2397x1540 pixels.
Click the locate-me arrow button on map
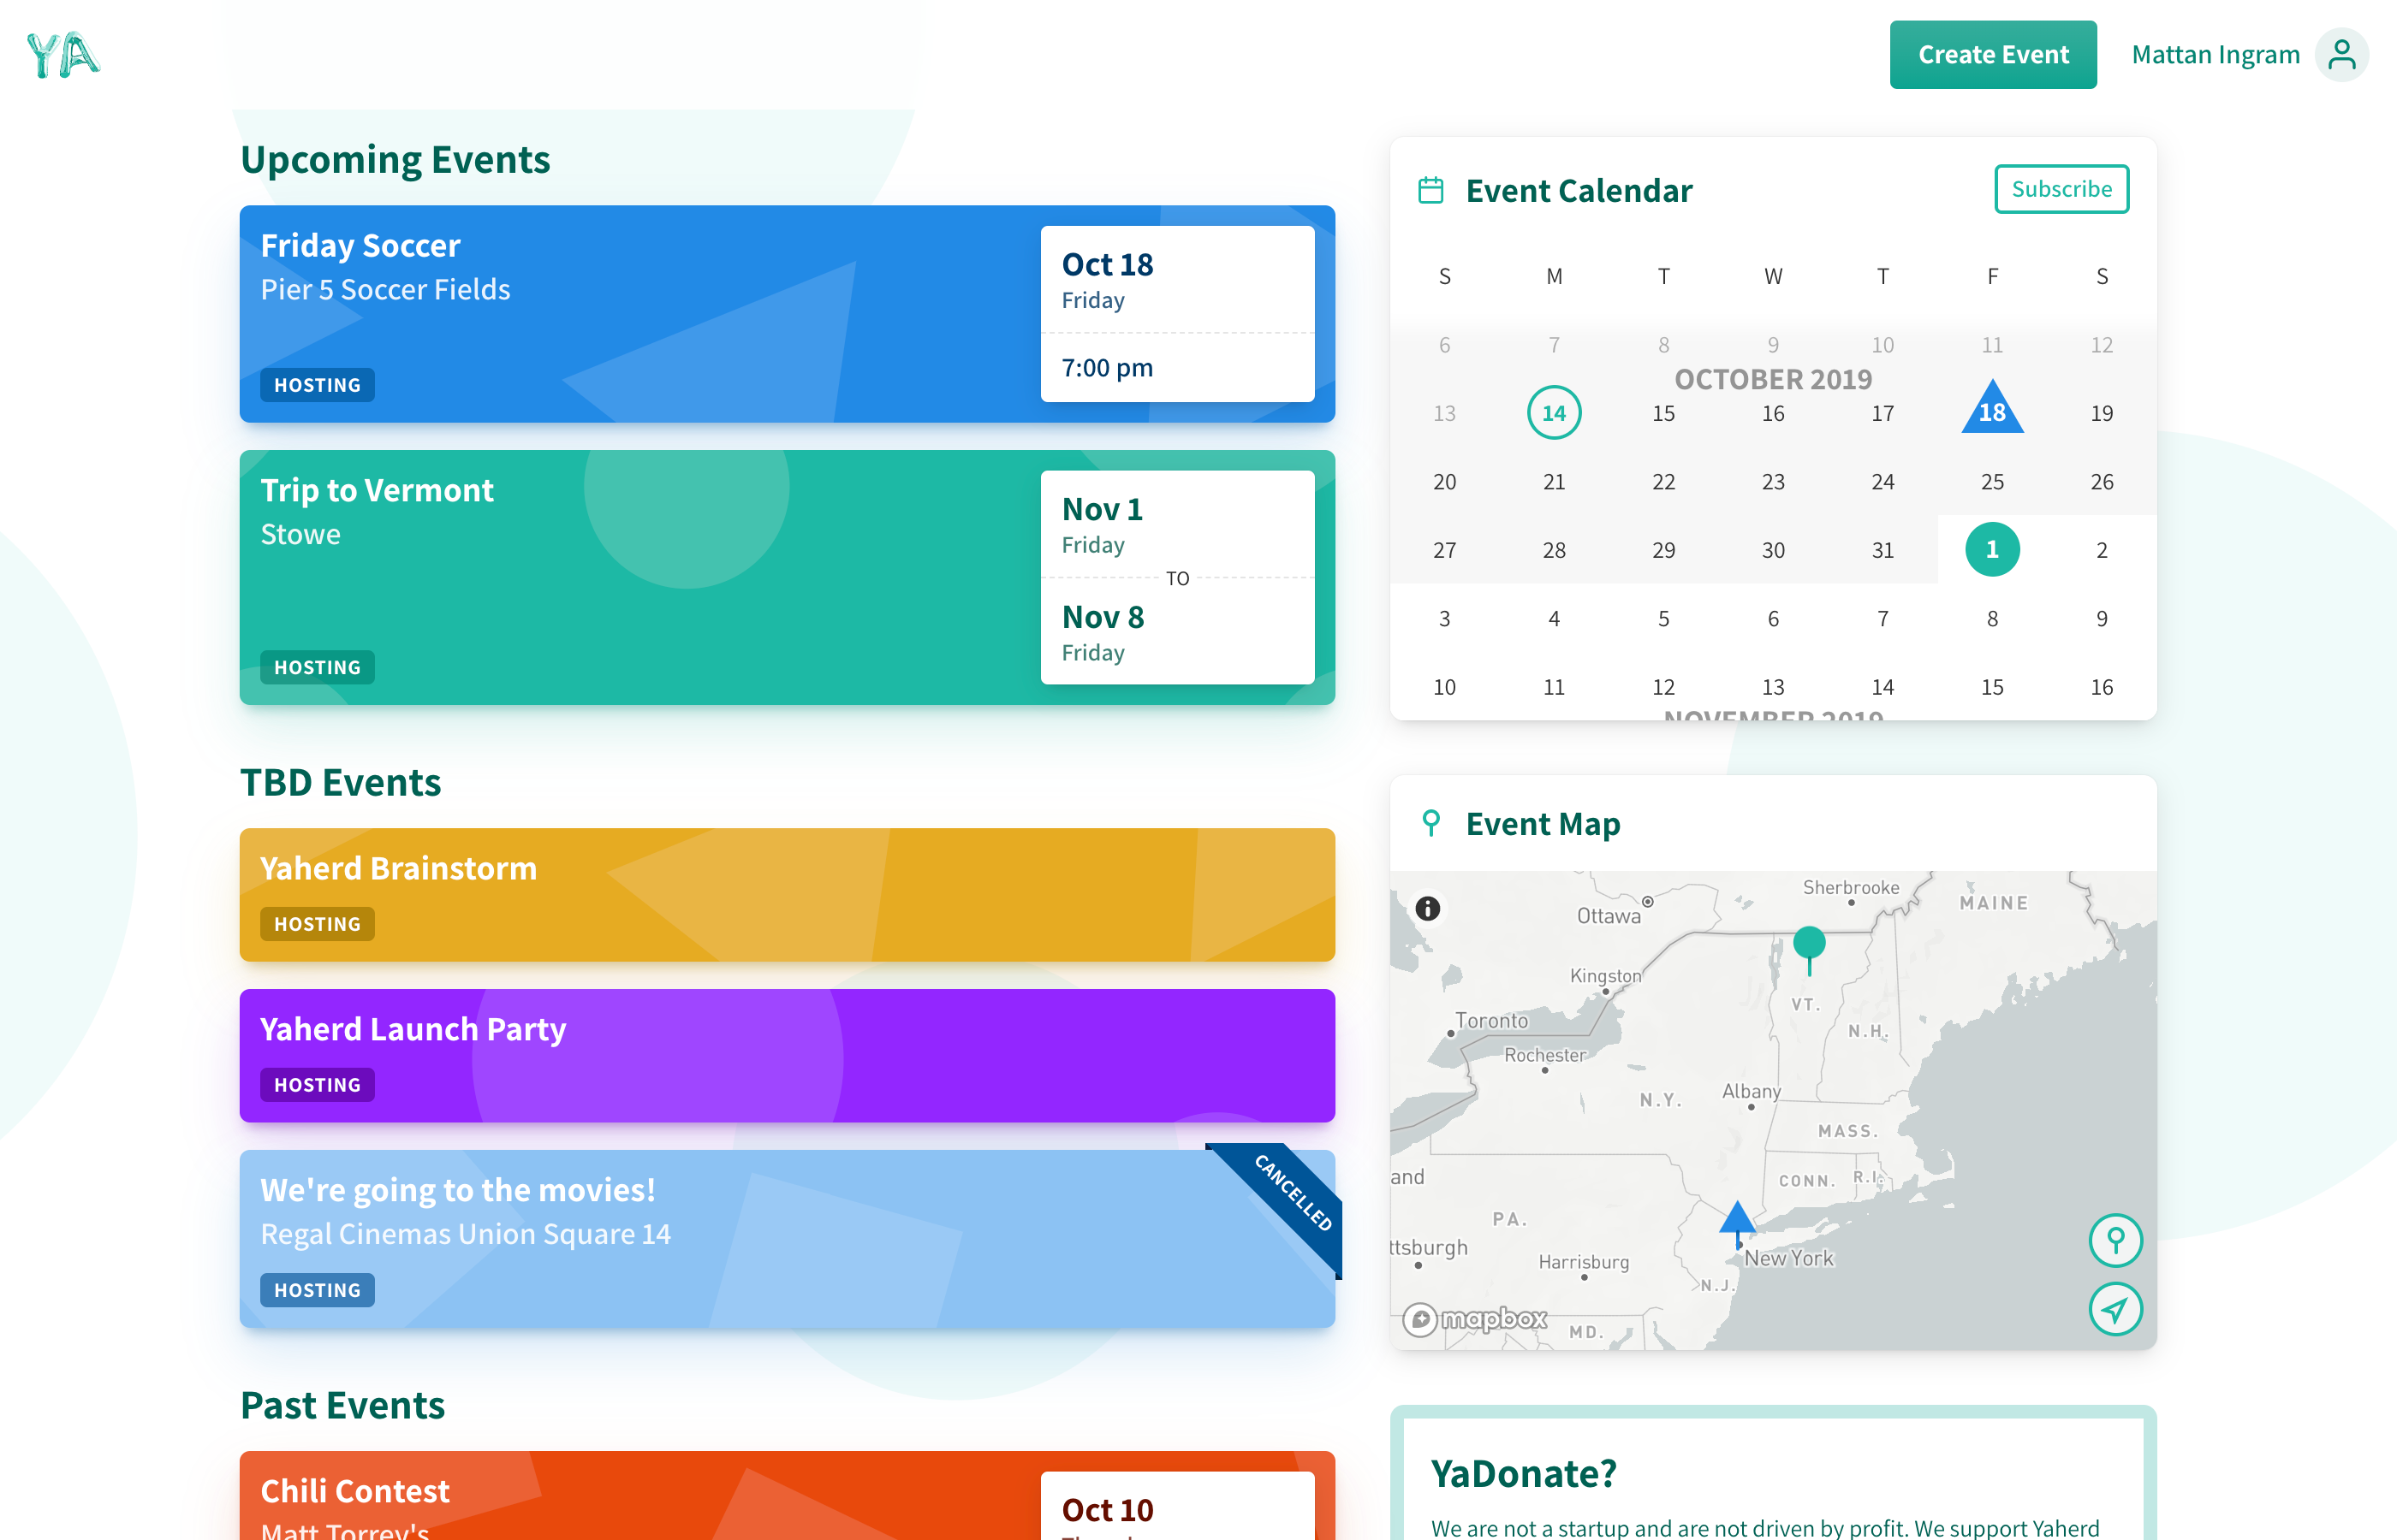[x=2114, y=1309]
